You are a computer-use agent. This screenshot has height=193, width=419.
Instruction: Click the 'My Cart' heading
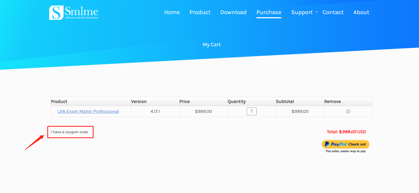coord(212,45)
